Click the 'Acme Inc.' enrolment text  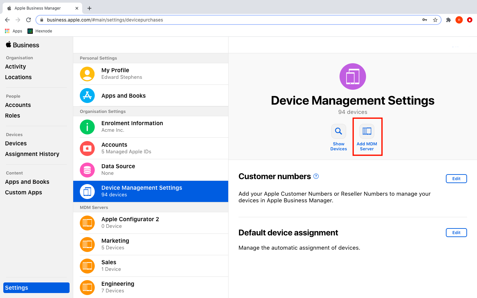point(113,130)
